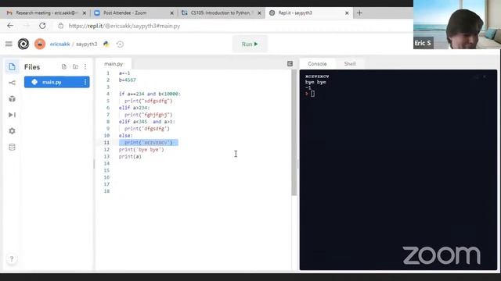This screenshot has height=281, width=501.
Task: Click the Eric S video thumbnail
Action: coord(457,24)
